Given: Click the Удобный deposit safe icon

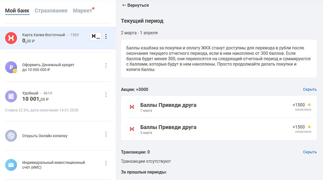Looking at the screenshot, I should coord(11,96).
